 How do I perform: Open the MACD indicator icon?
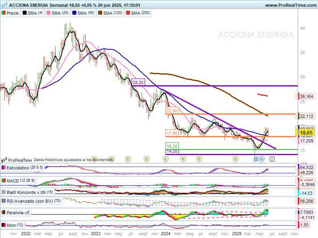click(x=3, y=181)
